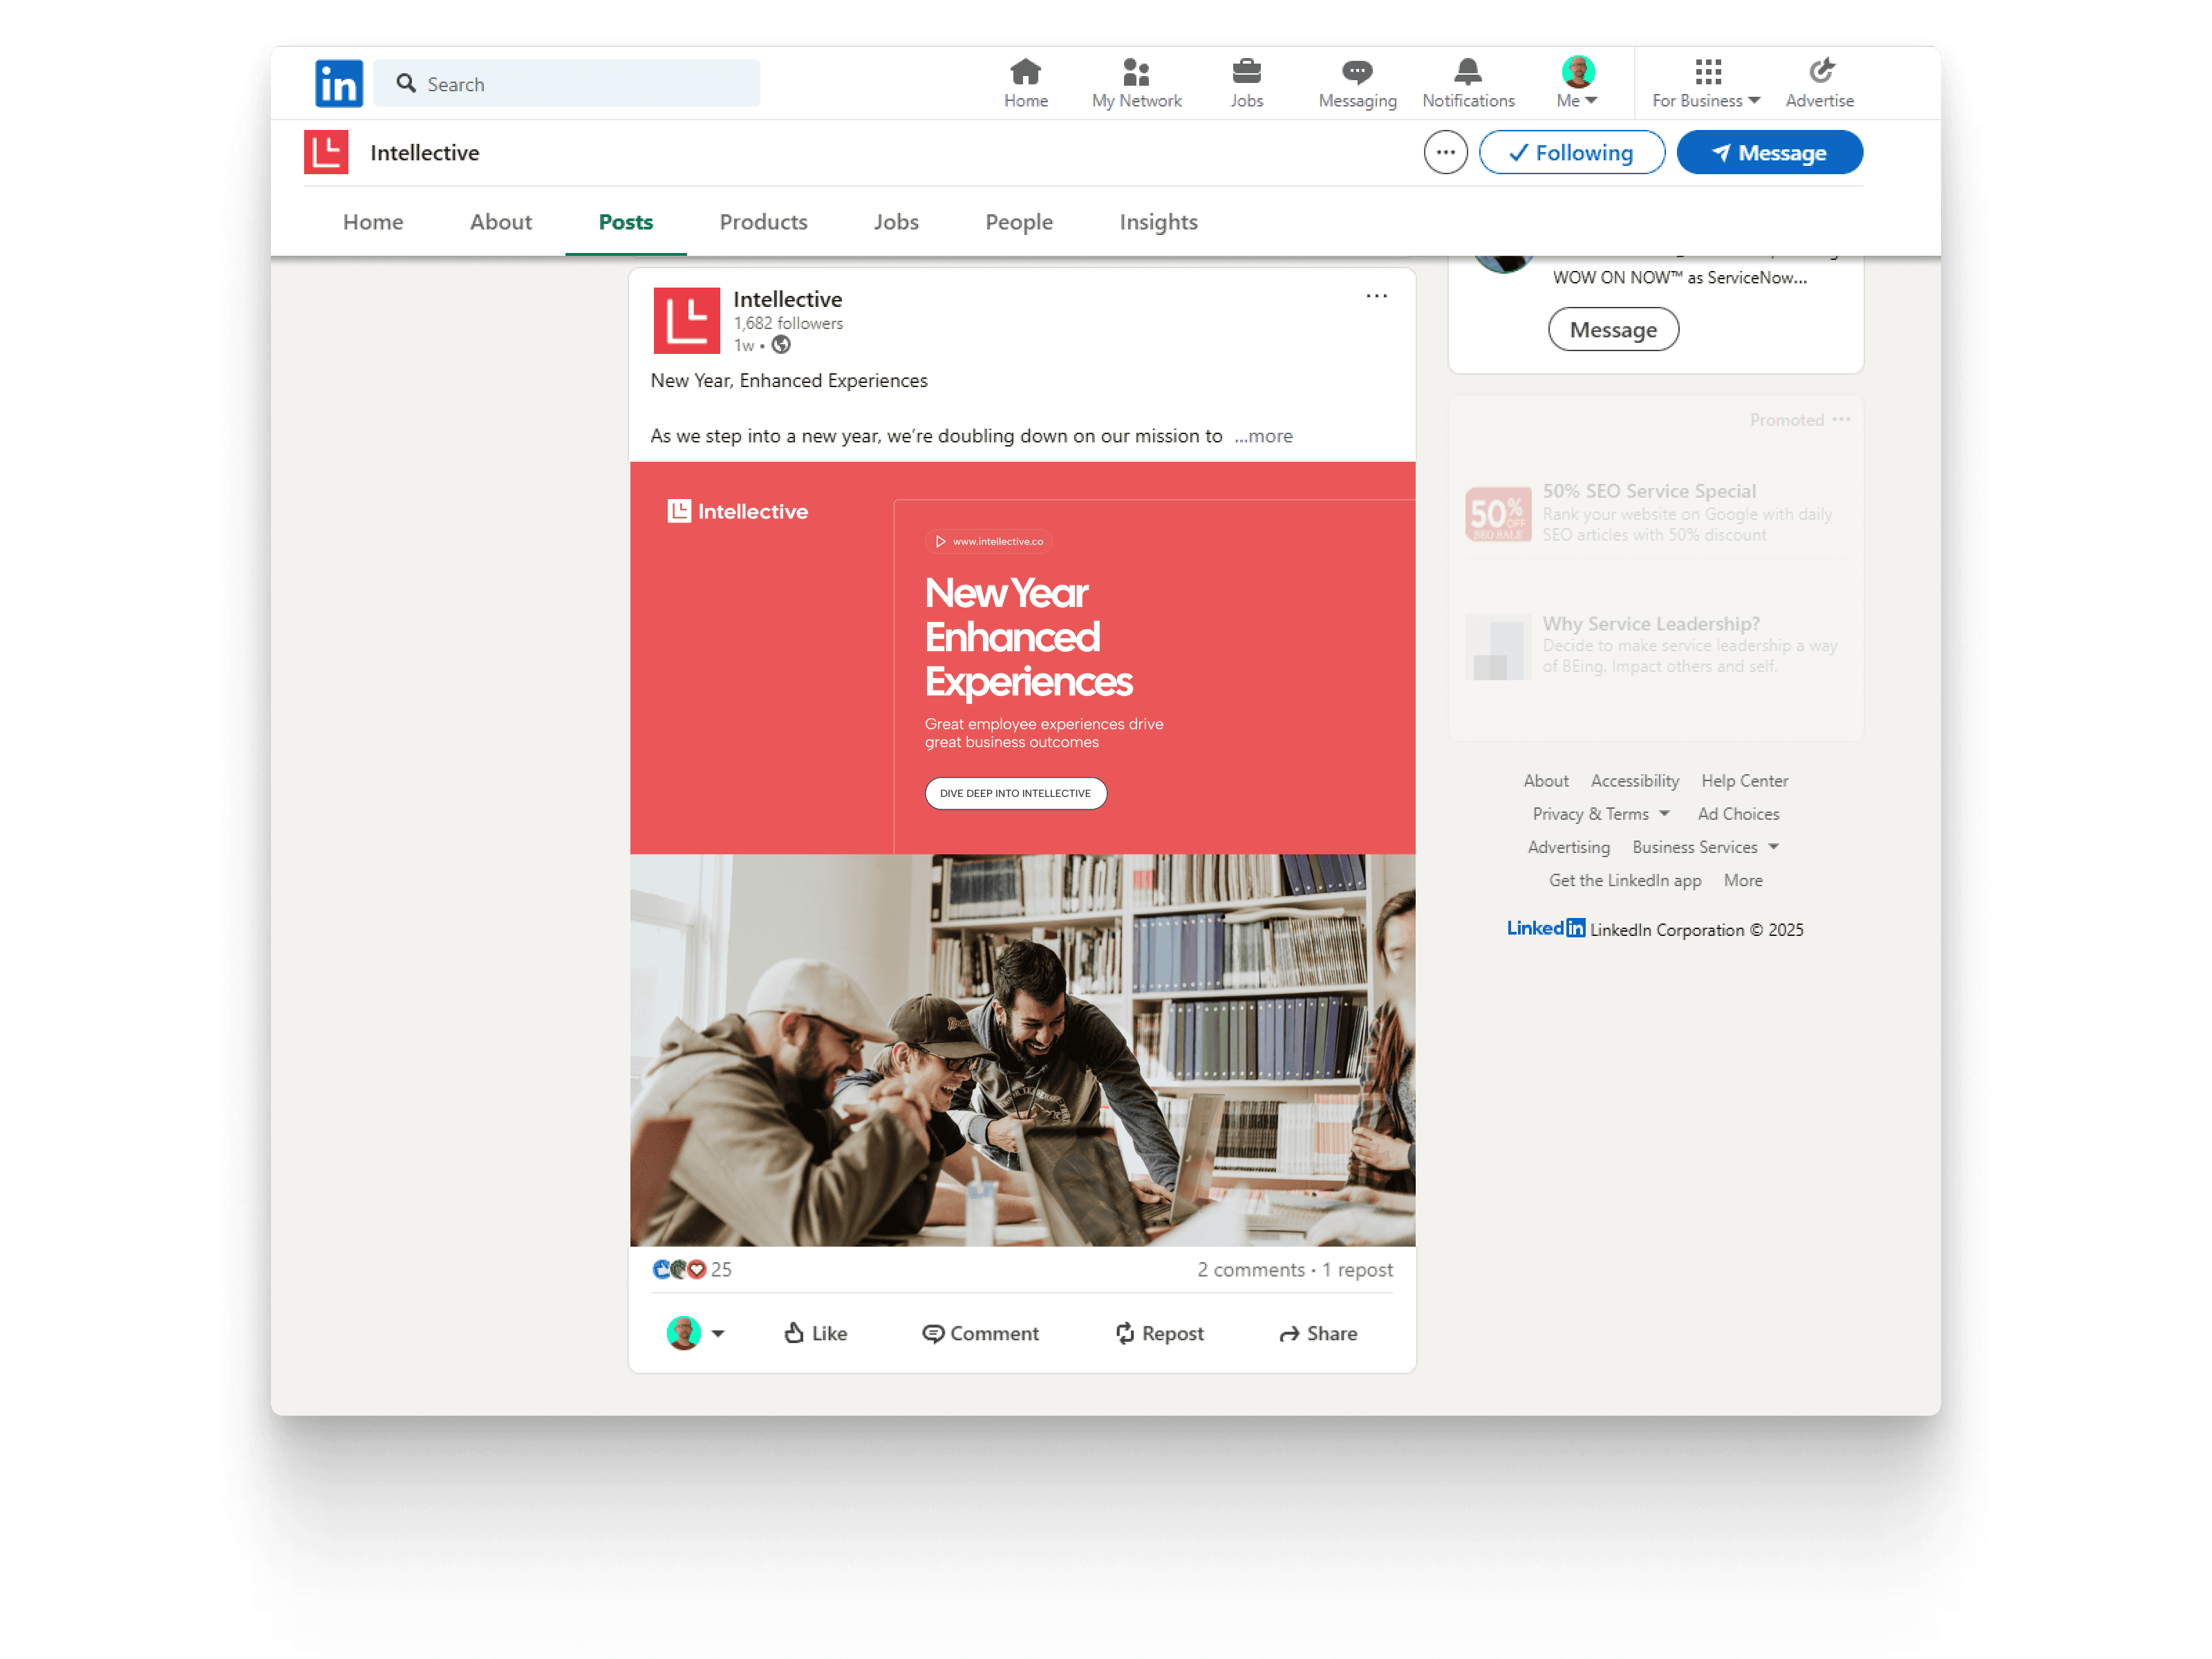Image resolution: width=2212 pixels, height=1659 pixels.
Task: Share the Intellective post
Action: pyautogui.click(x=1318, y=1333)
